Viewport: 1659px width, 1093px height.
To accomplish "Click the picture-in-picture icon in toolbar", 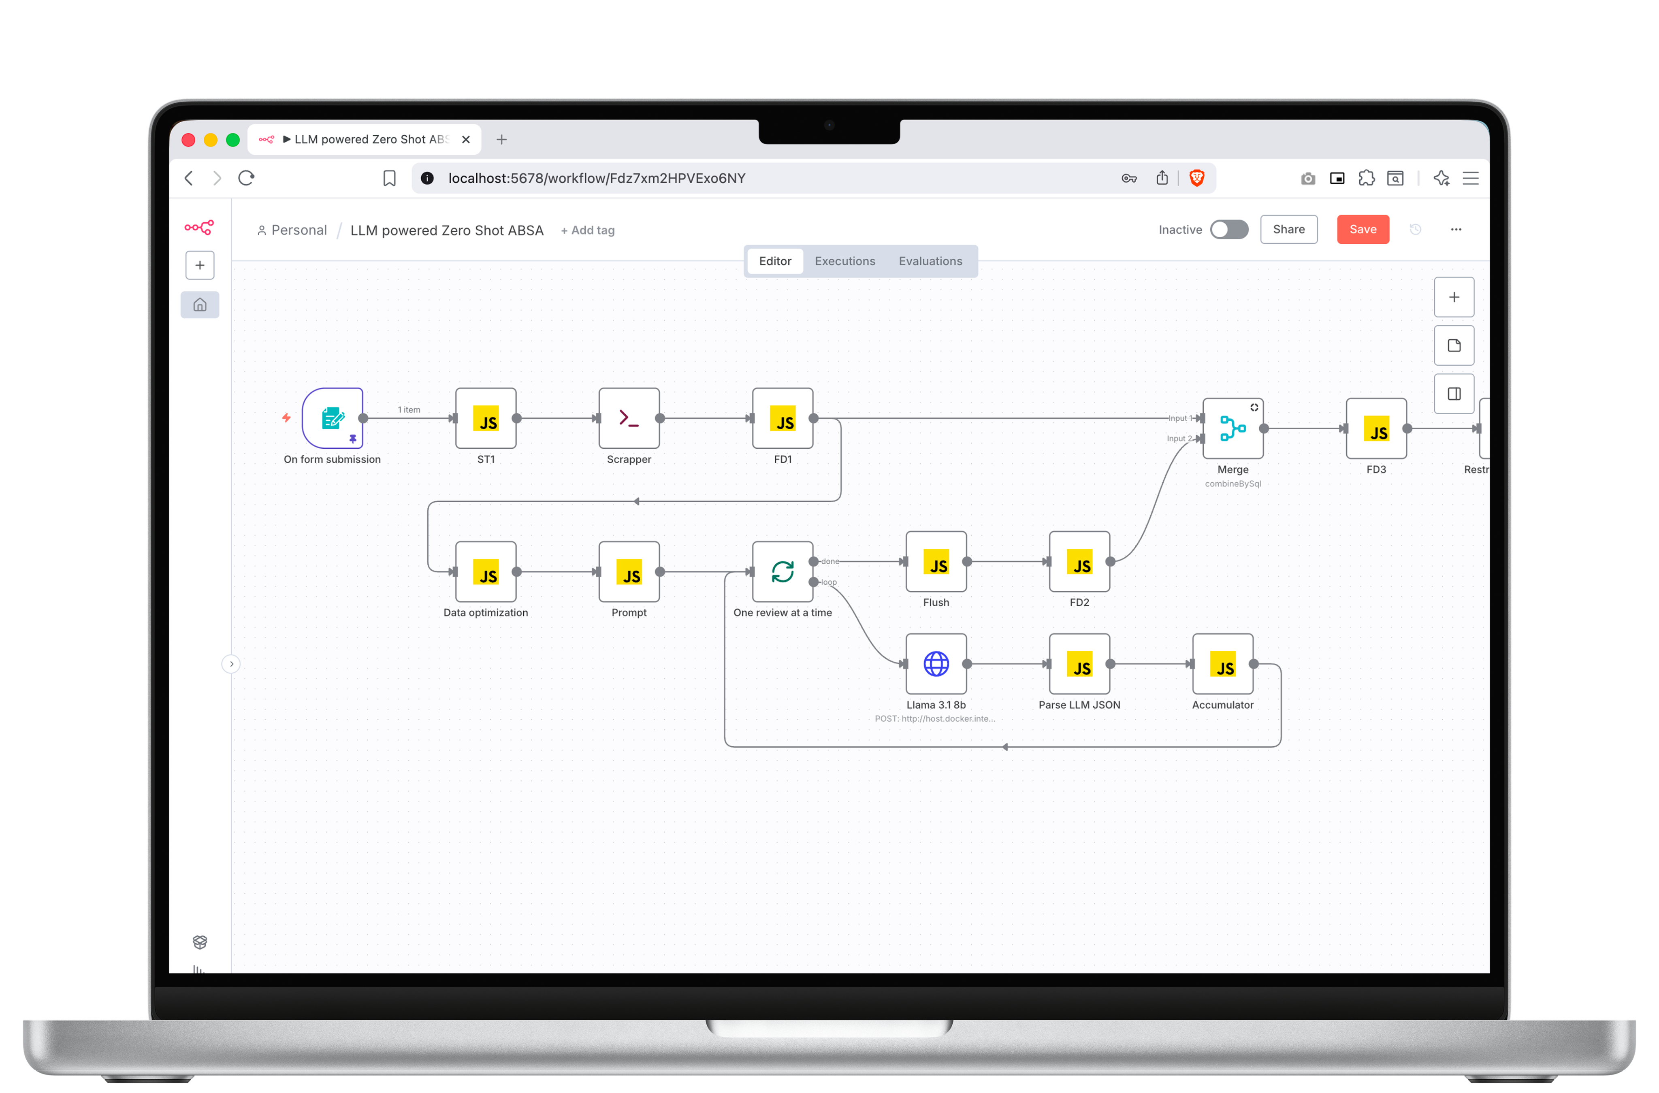I will [1337, 179].
